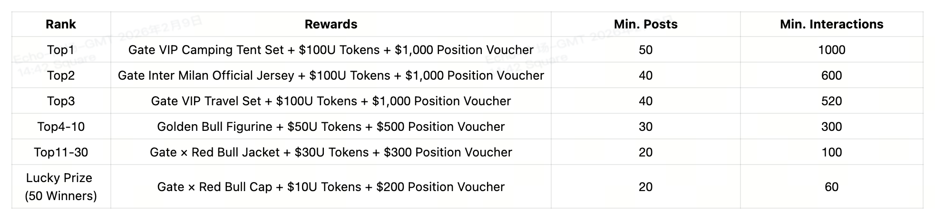This screenshot has width=935, height=220.
Task: Select the Lucky Prize 60 interactions cell
Action: click(x=831, y=187)
